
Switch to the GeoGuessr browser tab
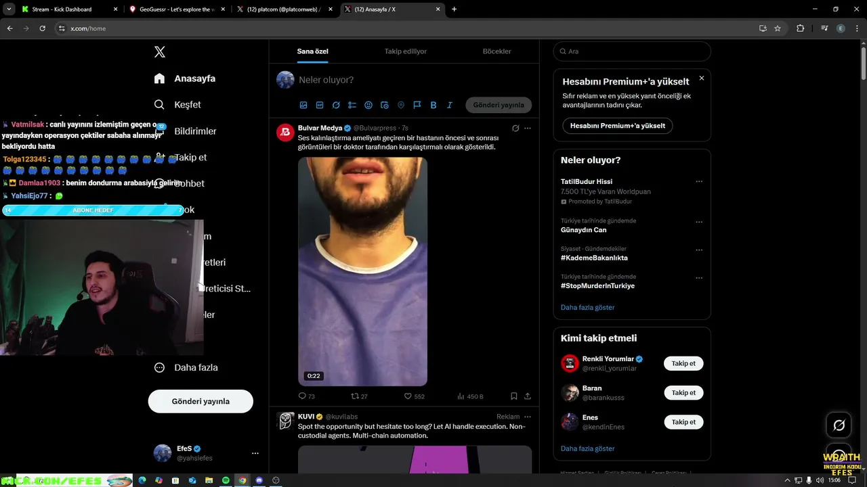(176, 9)
